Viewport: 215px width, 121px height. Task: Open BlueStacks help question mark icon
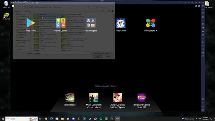pos(185,3)
